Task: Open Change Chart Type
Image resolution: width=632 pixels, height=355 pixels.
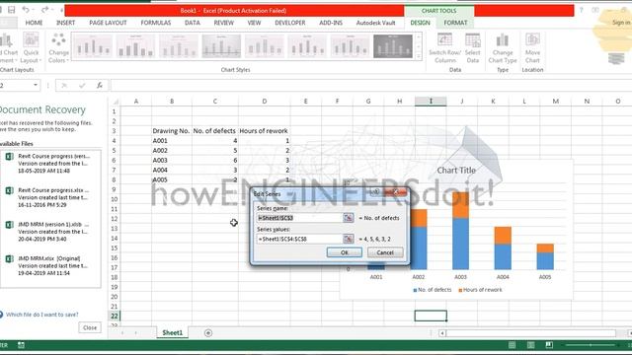Action: click(x=503, y=48)
